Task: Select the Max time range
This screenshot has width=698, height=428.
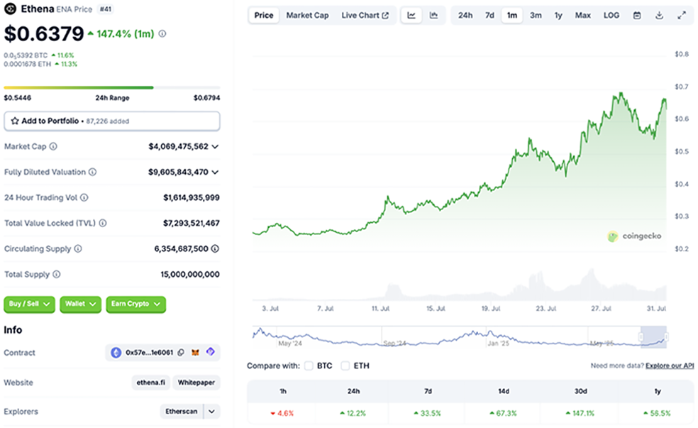Action: point(582,16)
